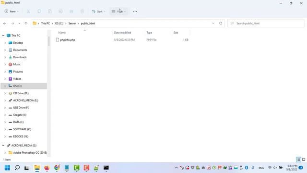This screenshot has height=173, width=307.
Task: Expand the Music tree node
Action: [x=5, y=64]
